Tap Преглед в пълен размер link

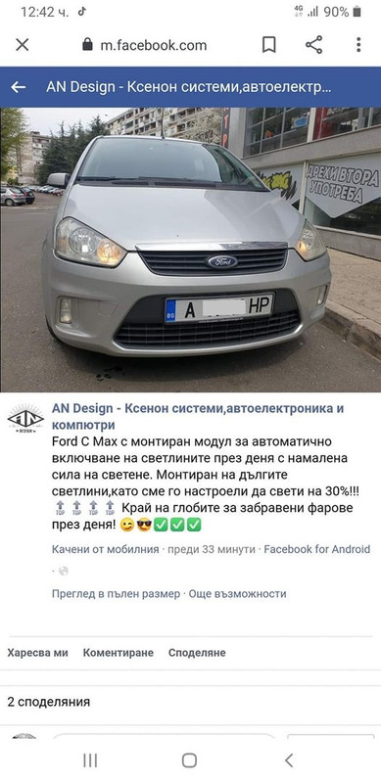click(116, 594)
